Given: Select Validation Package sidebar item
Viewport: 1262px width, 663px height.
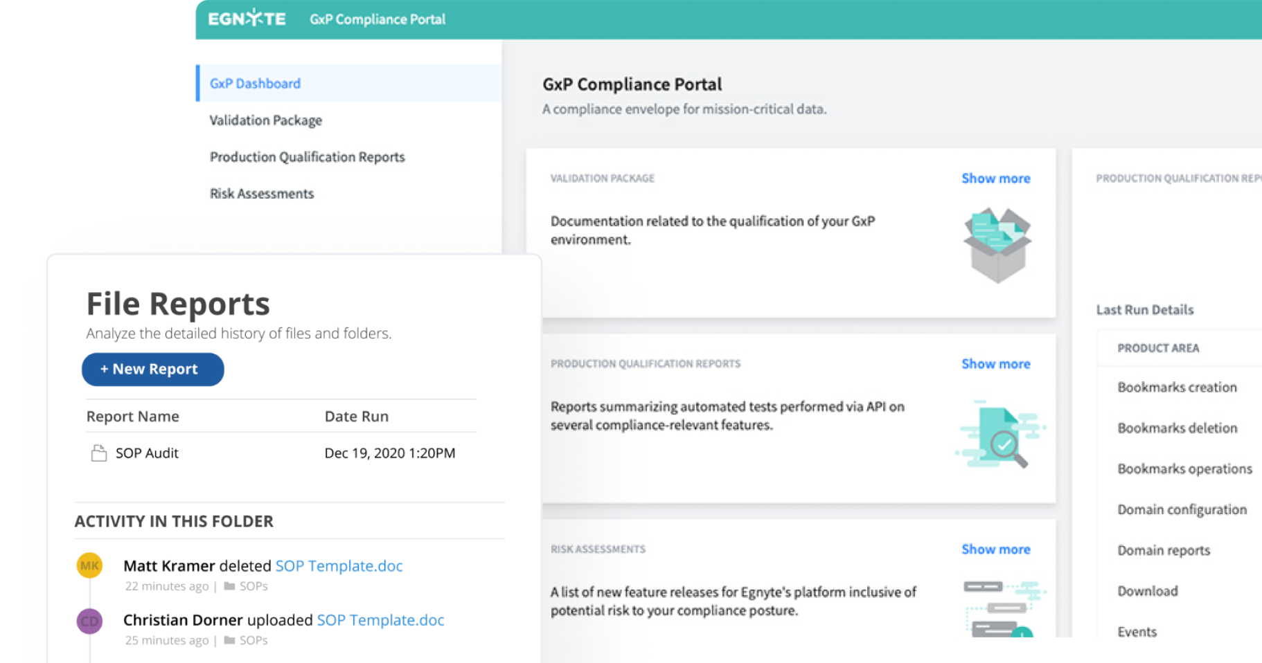Looking at the screenshot, I should [265, 120].
